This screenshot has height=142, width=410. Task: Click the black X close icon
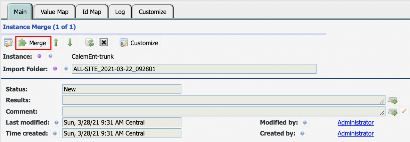point(103,43)
